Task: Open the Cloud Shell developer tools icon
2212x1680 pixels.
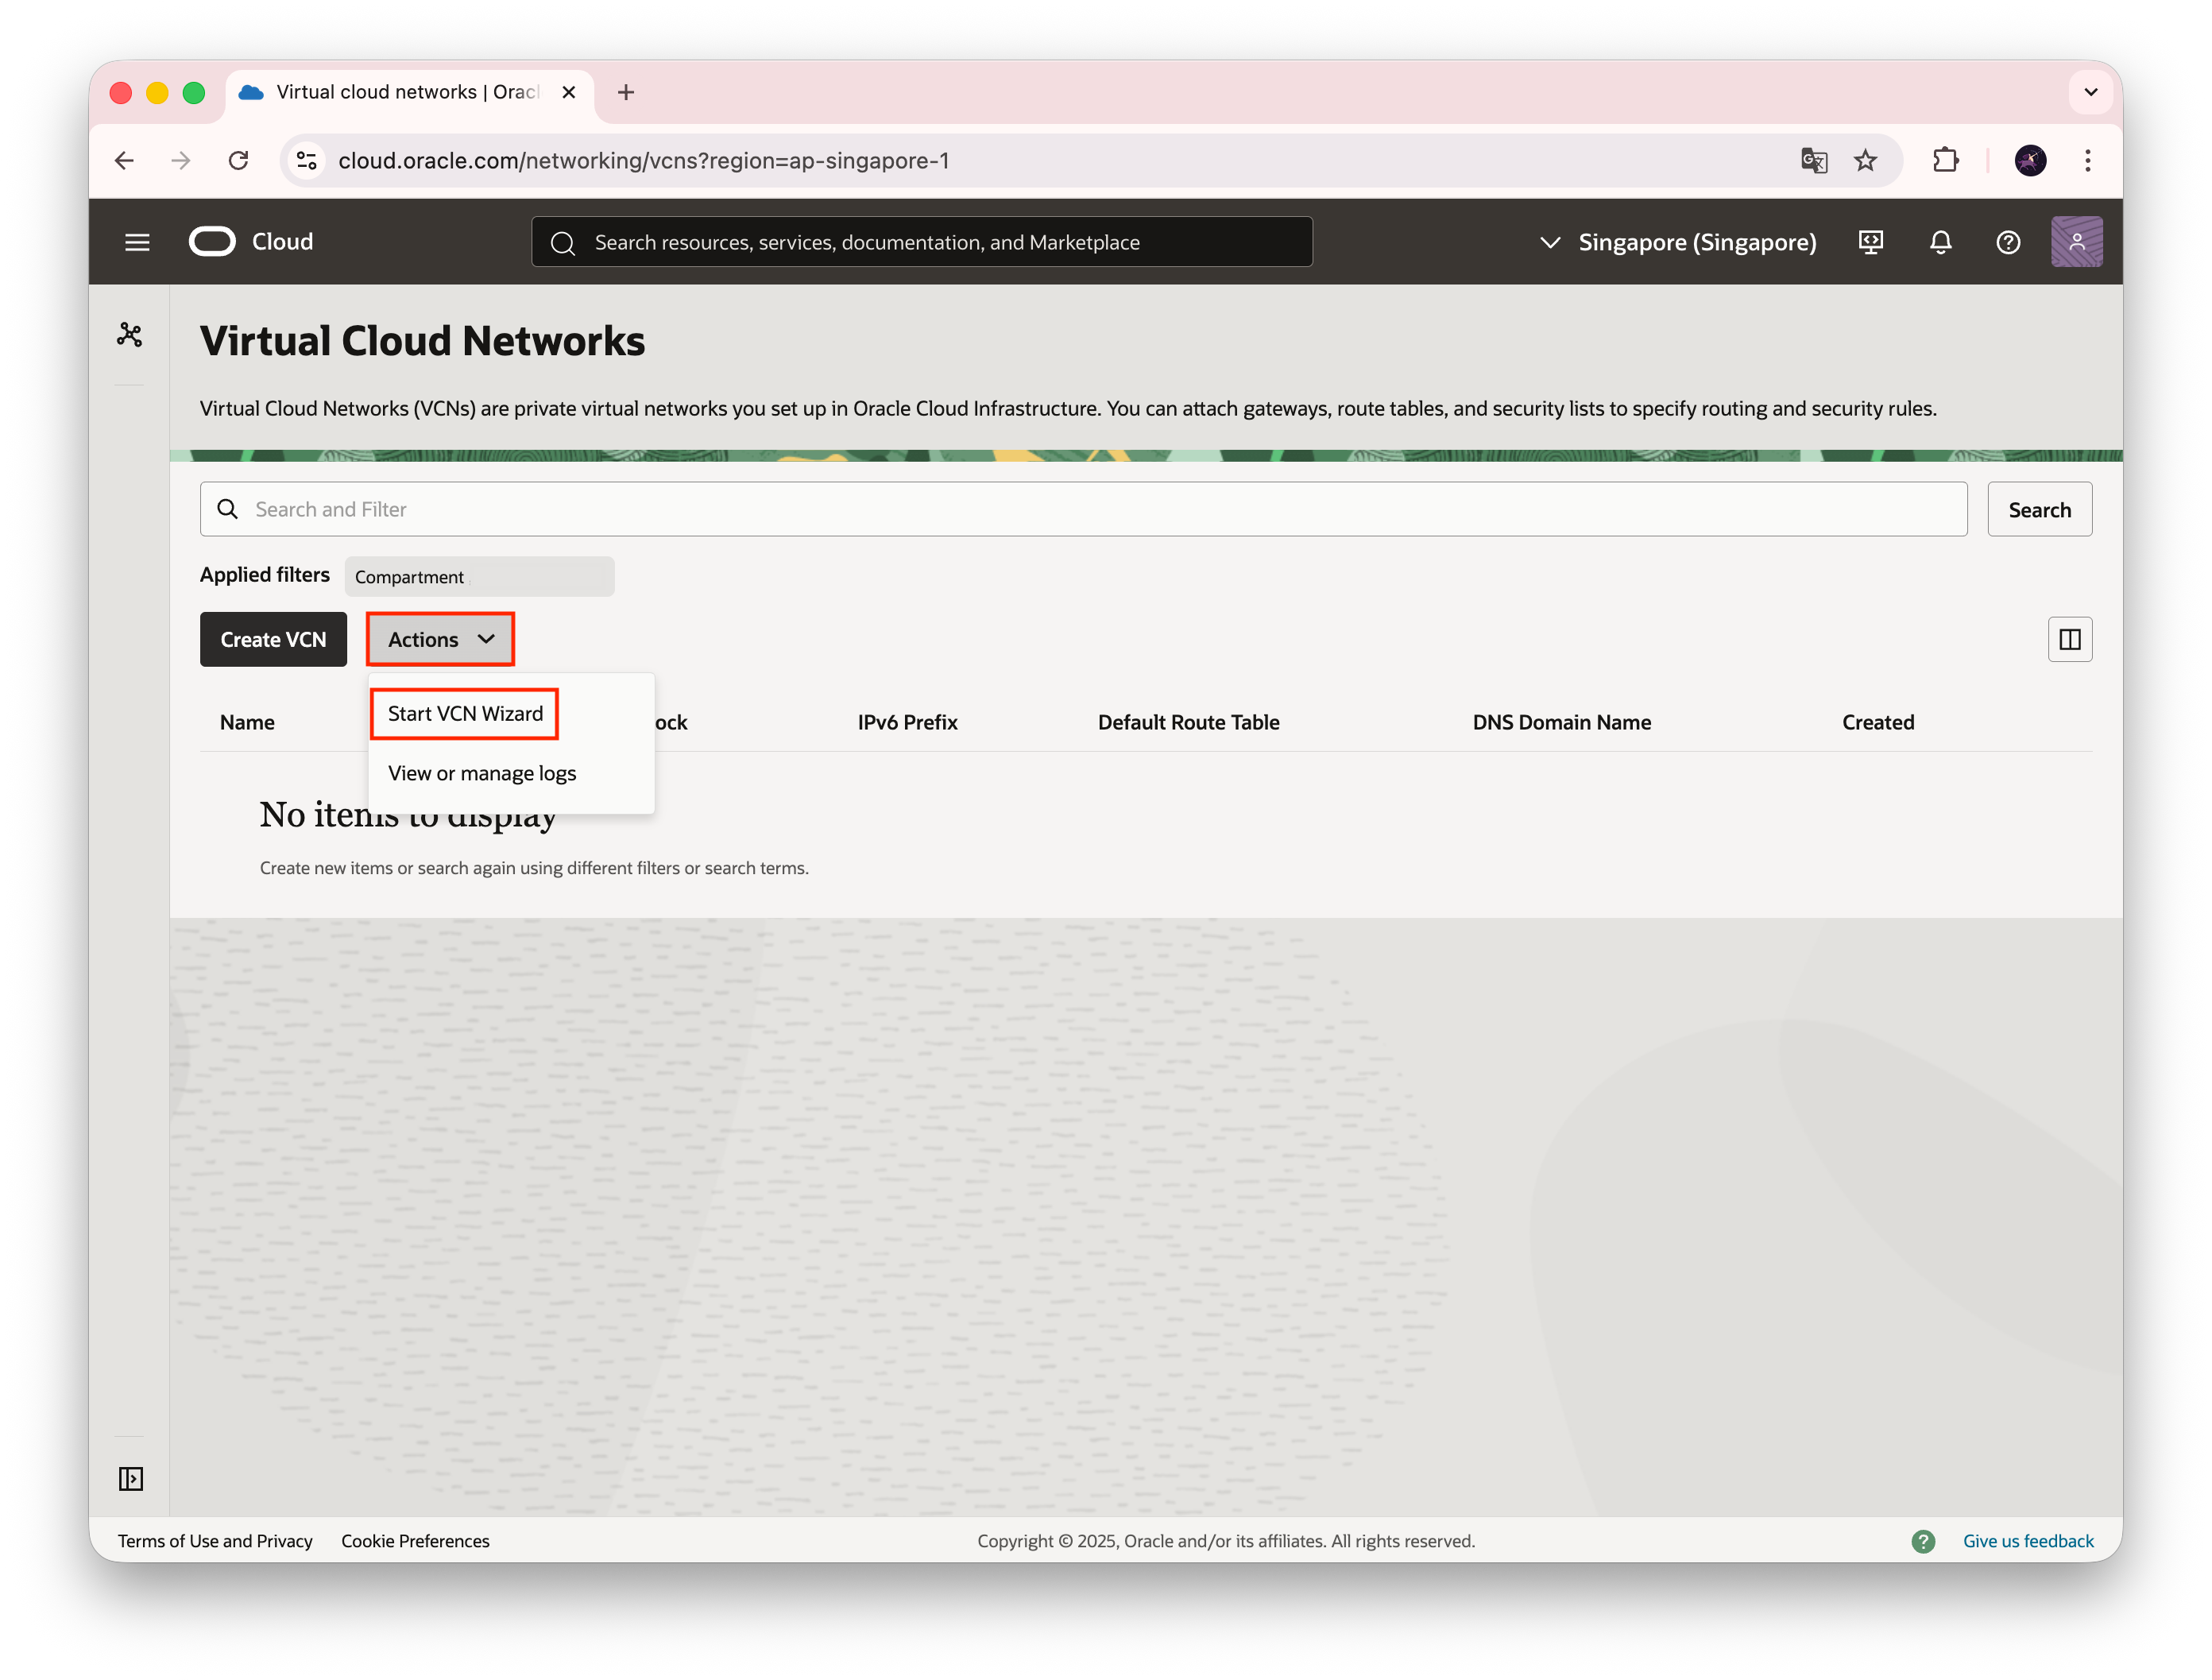Action: [x=1871, y=242]
